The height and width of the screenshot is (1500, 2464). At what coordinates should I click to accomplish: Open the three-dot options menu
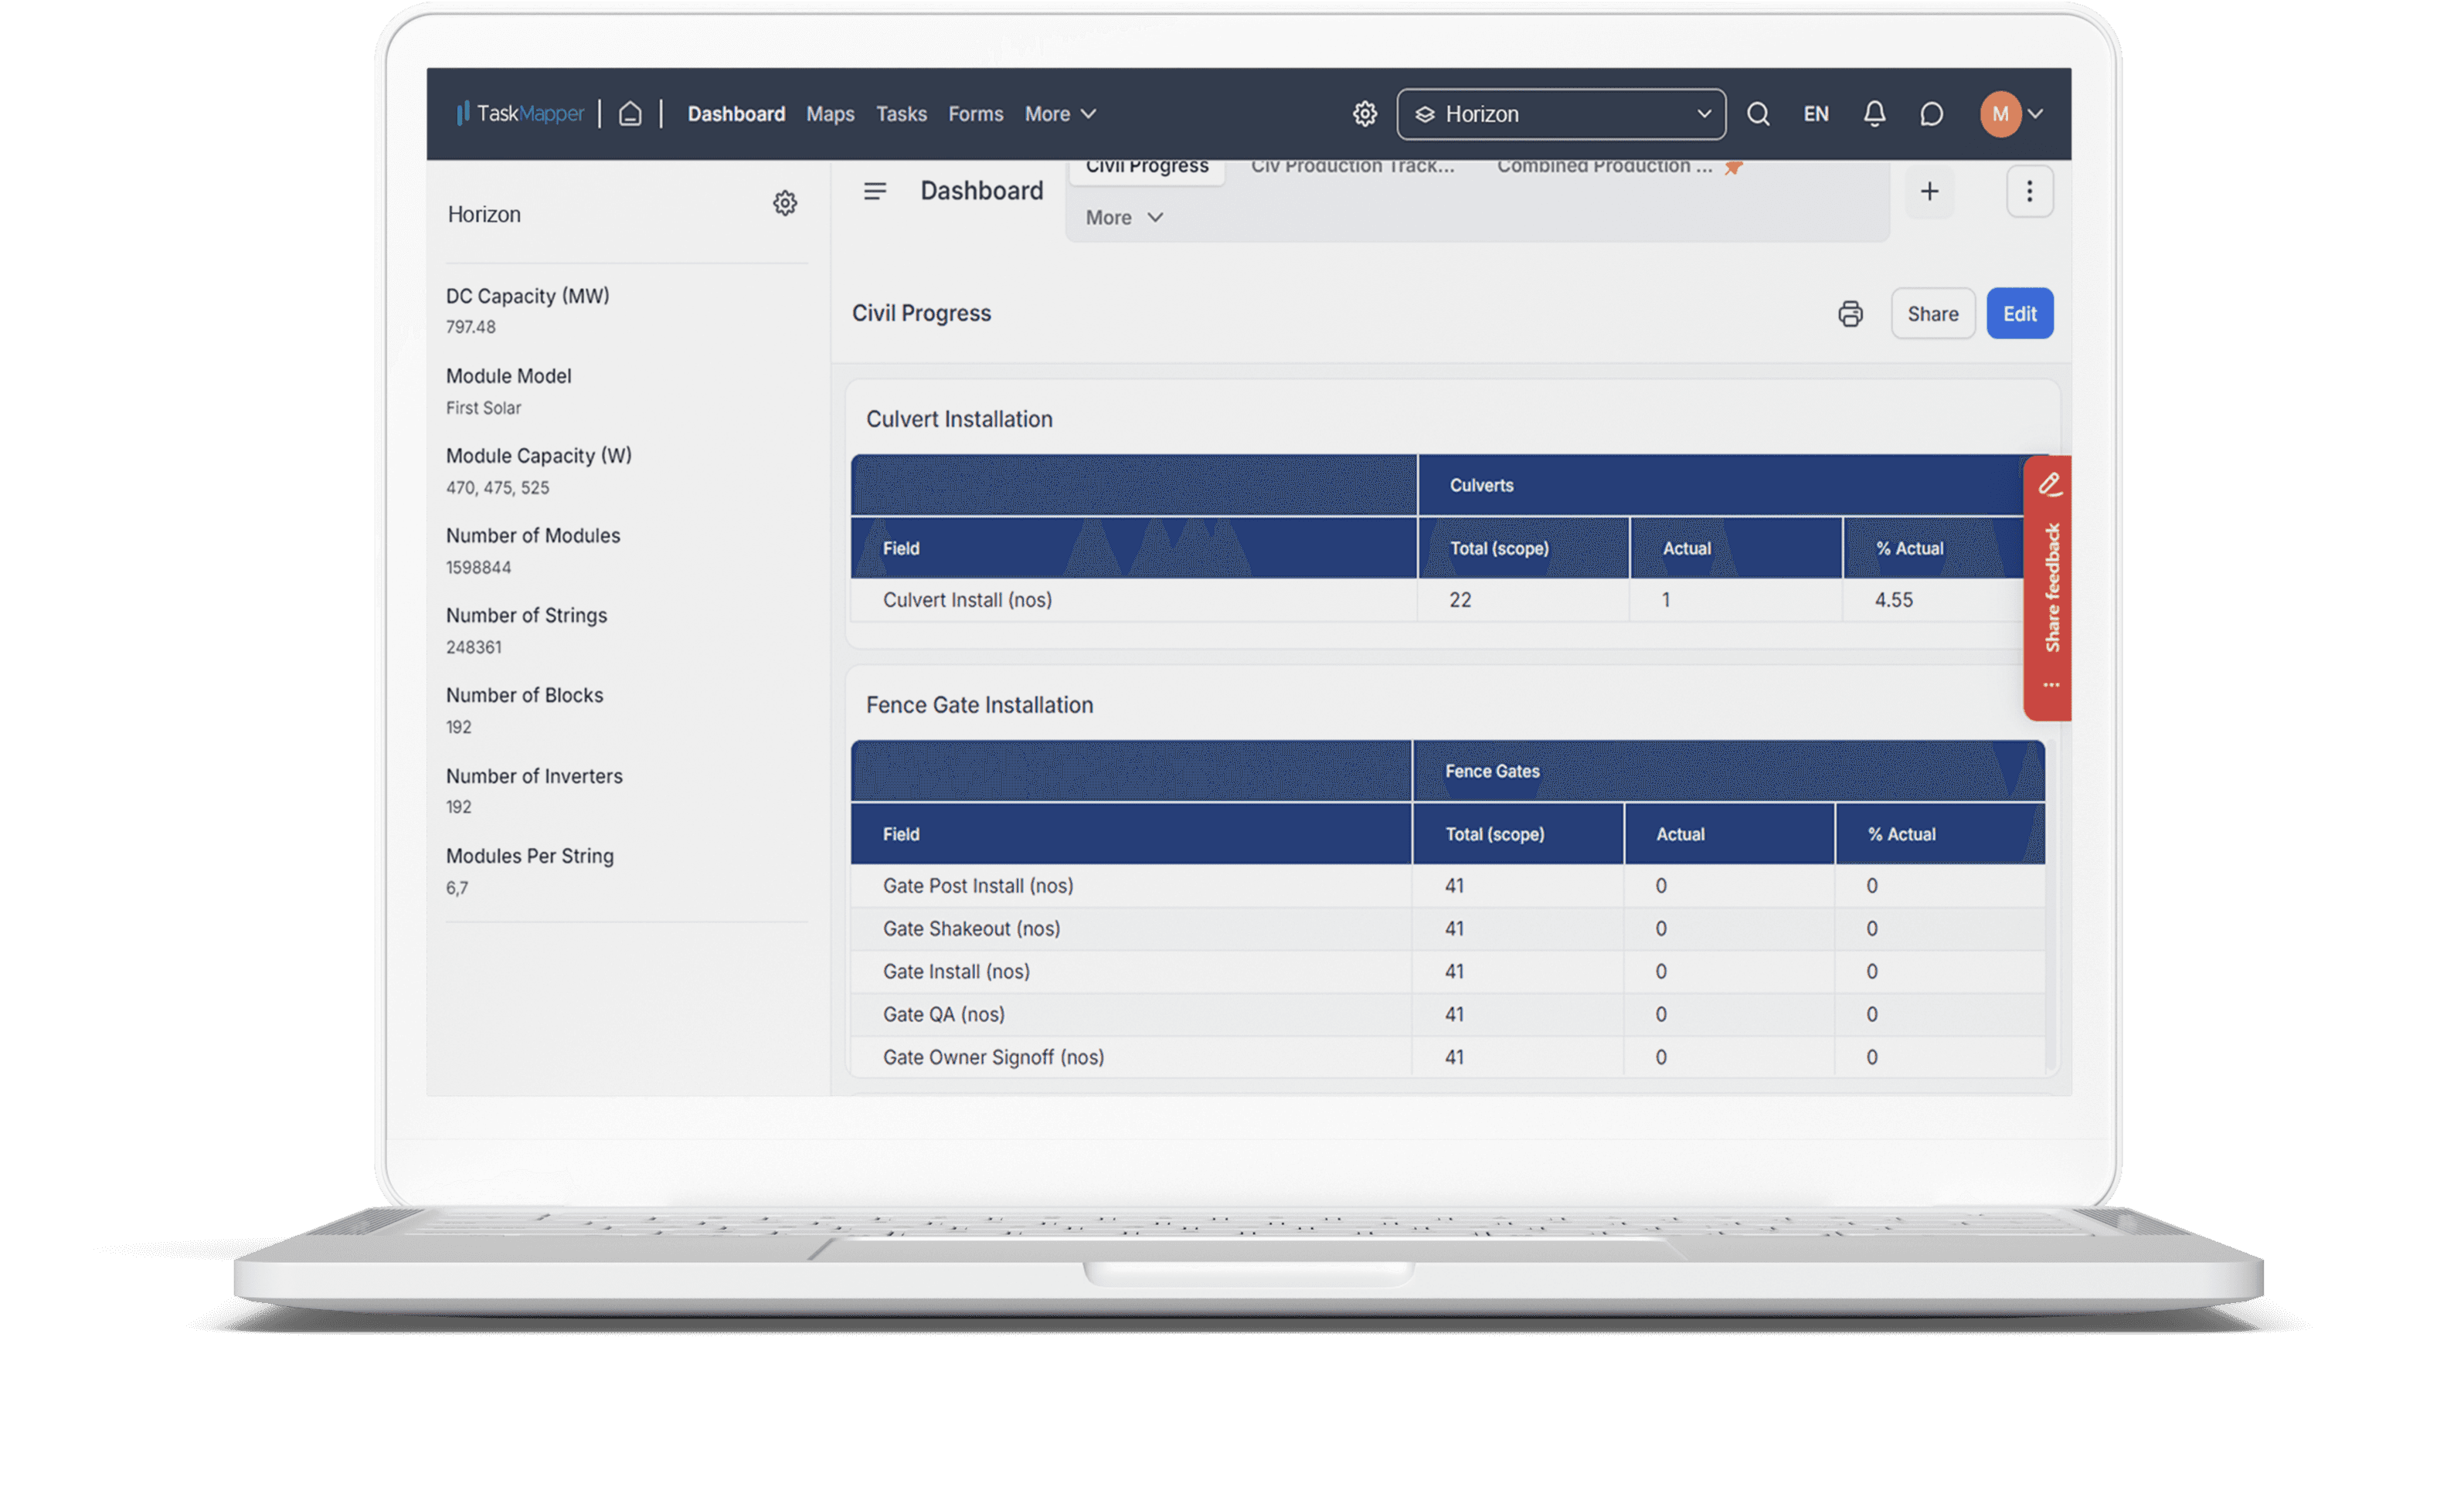[x=2029, y=191]
